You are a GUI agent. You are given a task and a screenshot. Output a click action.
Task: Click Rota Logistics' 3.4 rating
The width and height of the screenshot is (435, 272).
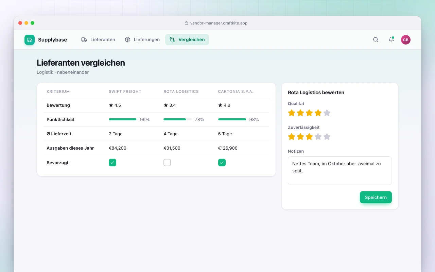(170, 105)
